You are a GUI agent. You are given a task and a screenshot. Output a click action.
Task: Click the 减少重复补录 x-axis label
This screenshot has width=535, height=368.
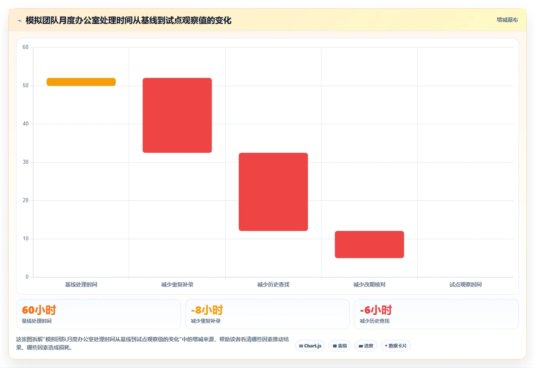point(177,284)
